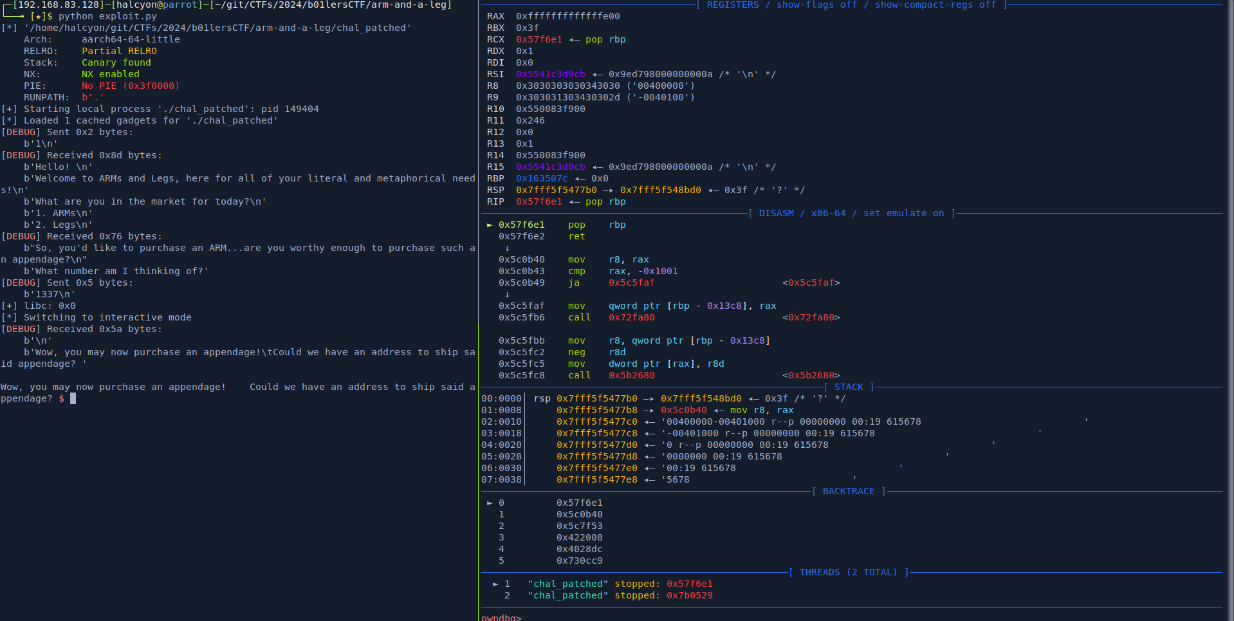Click the first down-arrow jump marker in disassembly
Screen dimensions: 1234x621
pyautogui.click(x=507, y=248)
